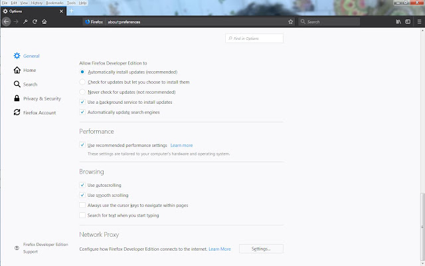
Task: Click the Browsing section heading
Action: [92, 172]
